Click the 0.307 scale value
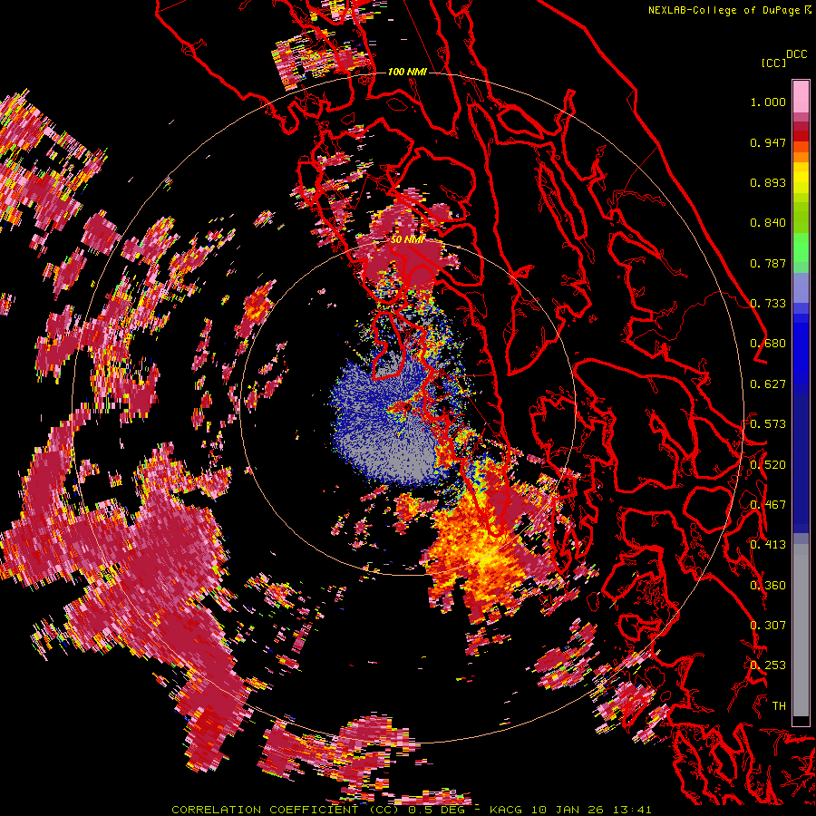Screen dimensions: 816x816 [x=768, y=626]
